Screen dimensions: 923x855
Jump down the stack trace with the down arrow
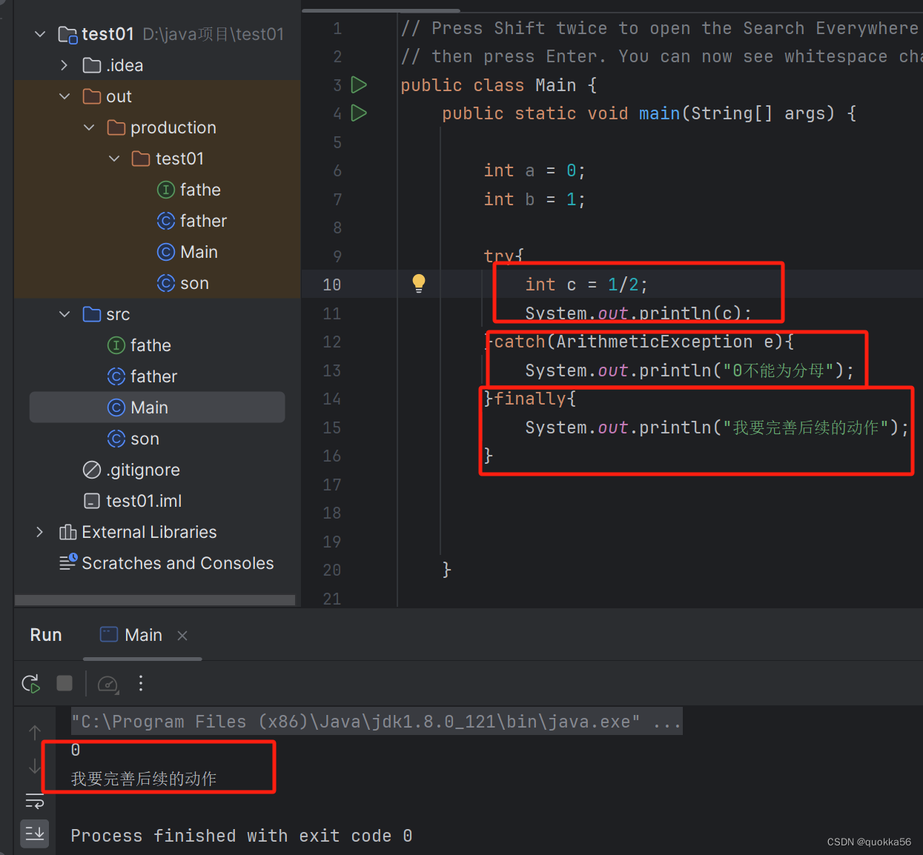35,766
